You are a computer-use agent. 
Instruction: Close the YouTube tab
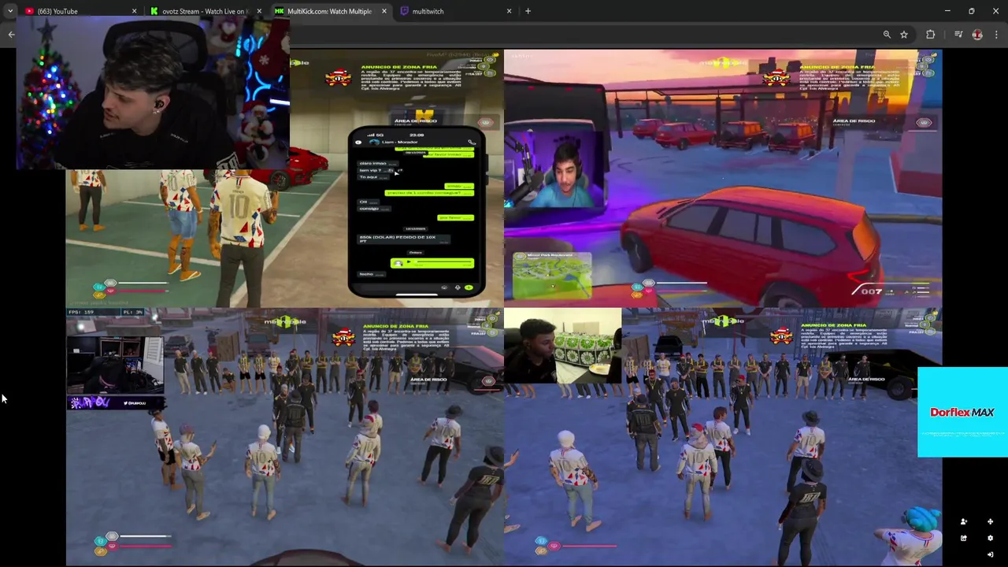point(134,11)
